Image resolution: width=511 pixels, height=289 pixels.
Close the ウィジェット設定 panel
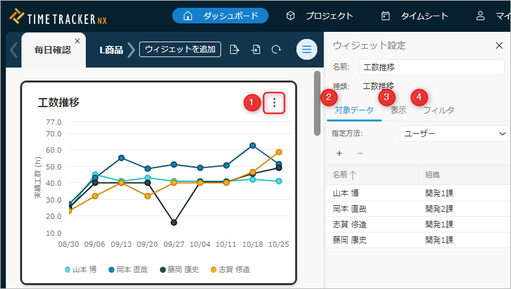pyautogui.click(x=499, y=45)
